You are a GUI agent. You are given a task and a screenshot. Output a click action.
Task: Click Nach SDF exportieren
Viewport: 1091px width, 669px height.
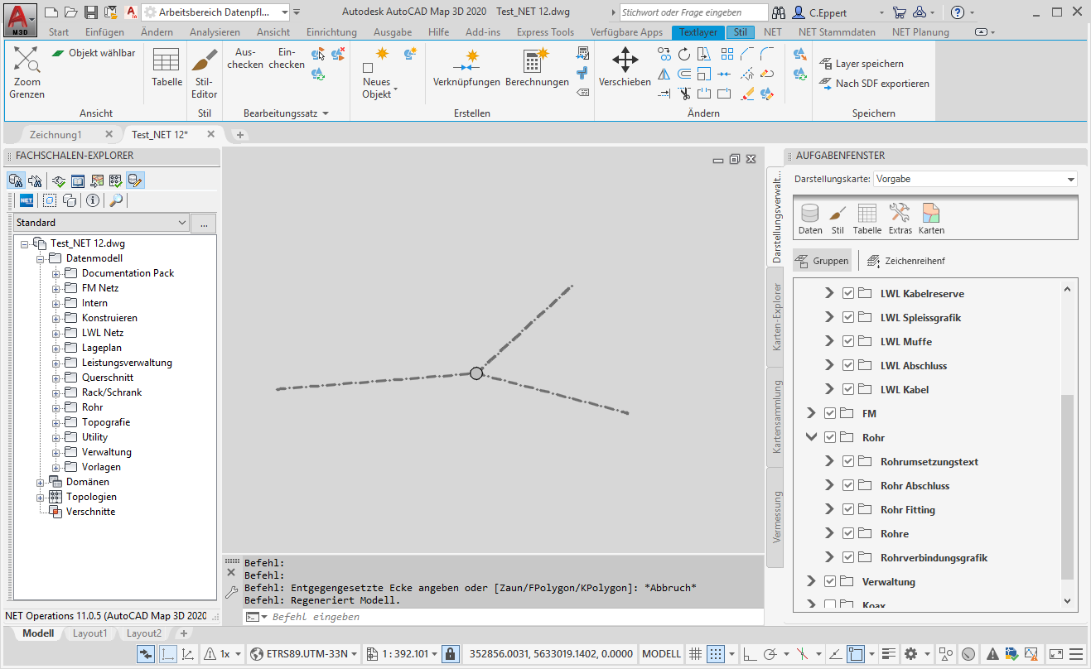pyautogui.click(x=874, y=84)
